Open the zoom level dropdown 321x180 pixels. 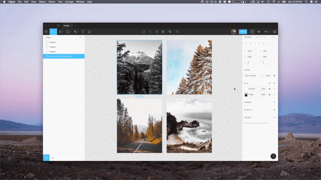point(266,32)
